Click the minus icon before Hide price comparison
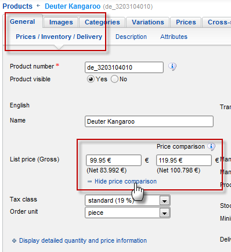 [x=89, y=182]
